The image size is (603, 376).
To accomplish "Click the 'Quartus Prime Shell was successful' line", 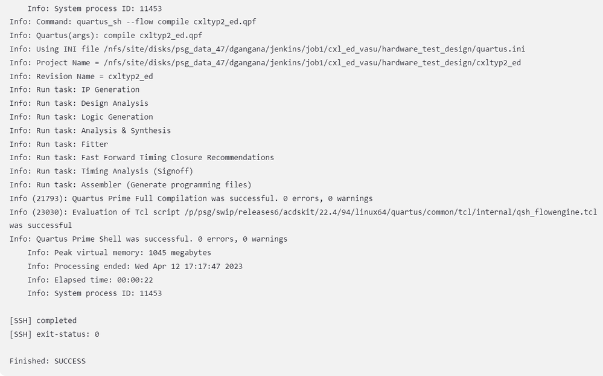I will click(x=148, y=239).
